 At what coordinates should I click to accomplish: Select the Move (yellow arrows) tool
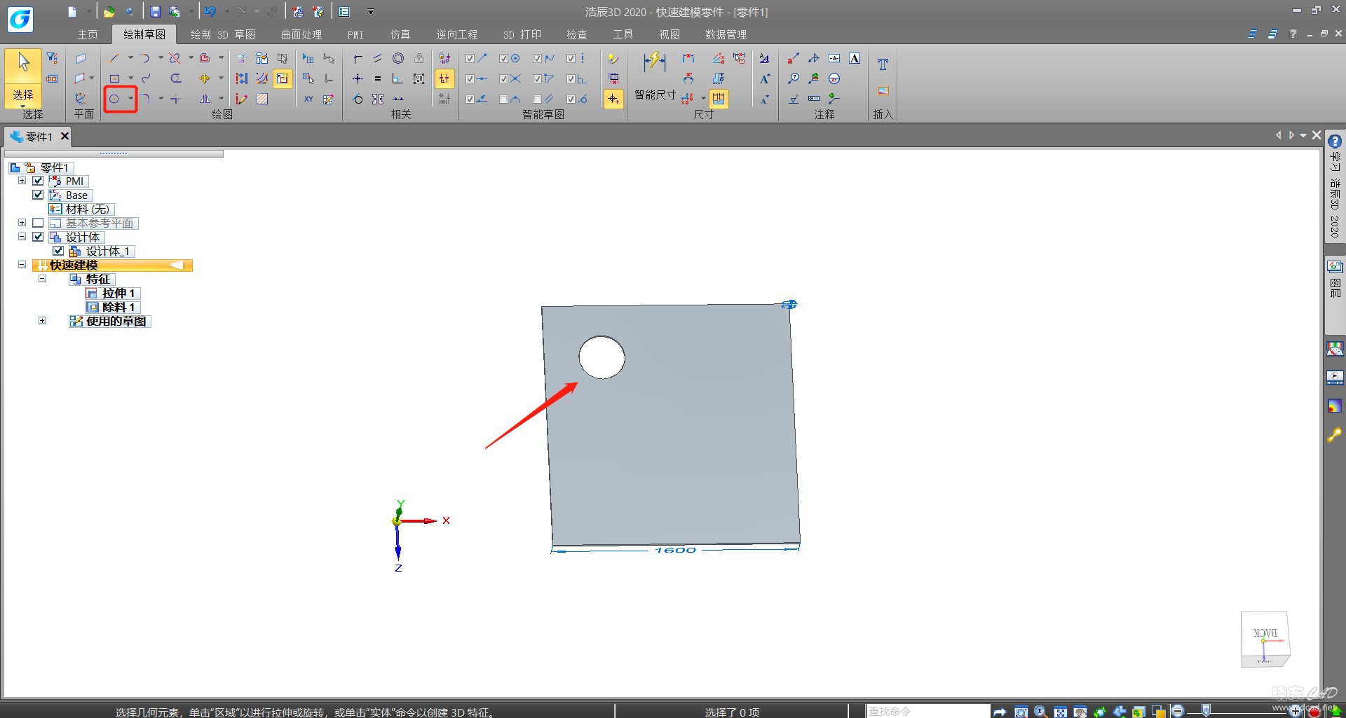point(205,78)
